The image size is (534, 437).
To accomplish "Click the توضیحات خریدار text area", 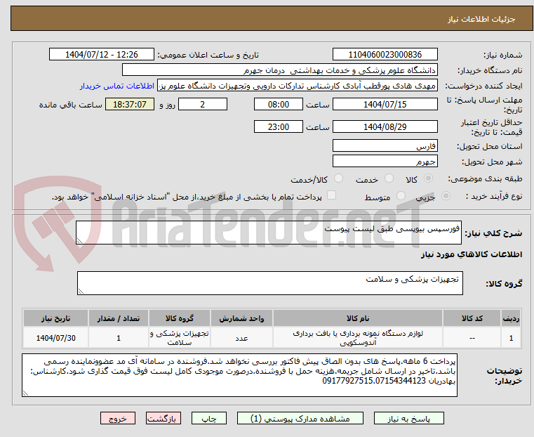I will [239, 375].
